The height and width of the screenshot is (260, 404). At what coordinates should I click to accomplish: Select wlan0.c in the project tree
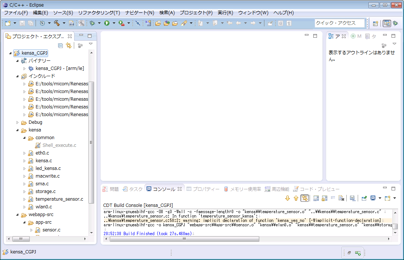tap(44, 207)
